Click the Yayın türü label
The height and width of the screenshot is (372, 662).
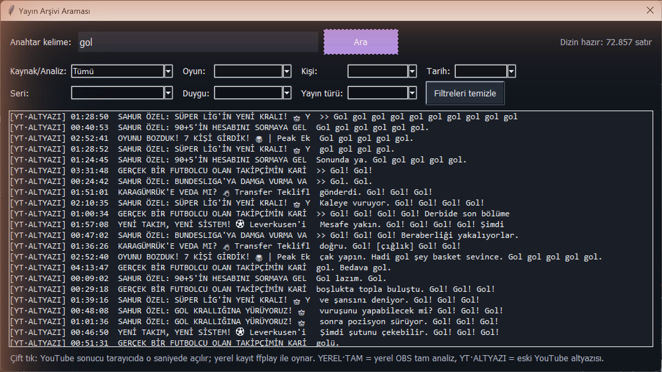[x=322, y=93]
